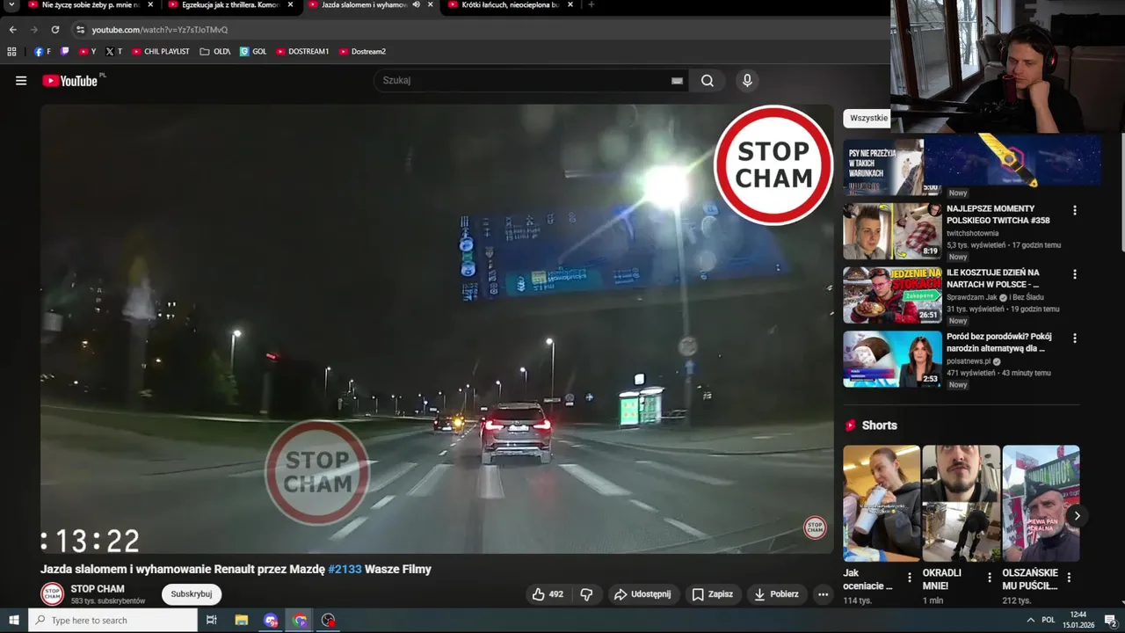Open the 'Jak oceniacie' Short thumbnail
Viewport: 1125px width, 633px height.
[x=882, y=503]
